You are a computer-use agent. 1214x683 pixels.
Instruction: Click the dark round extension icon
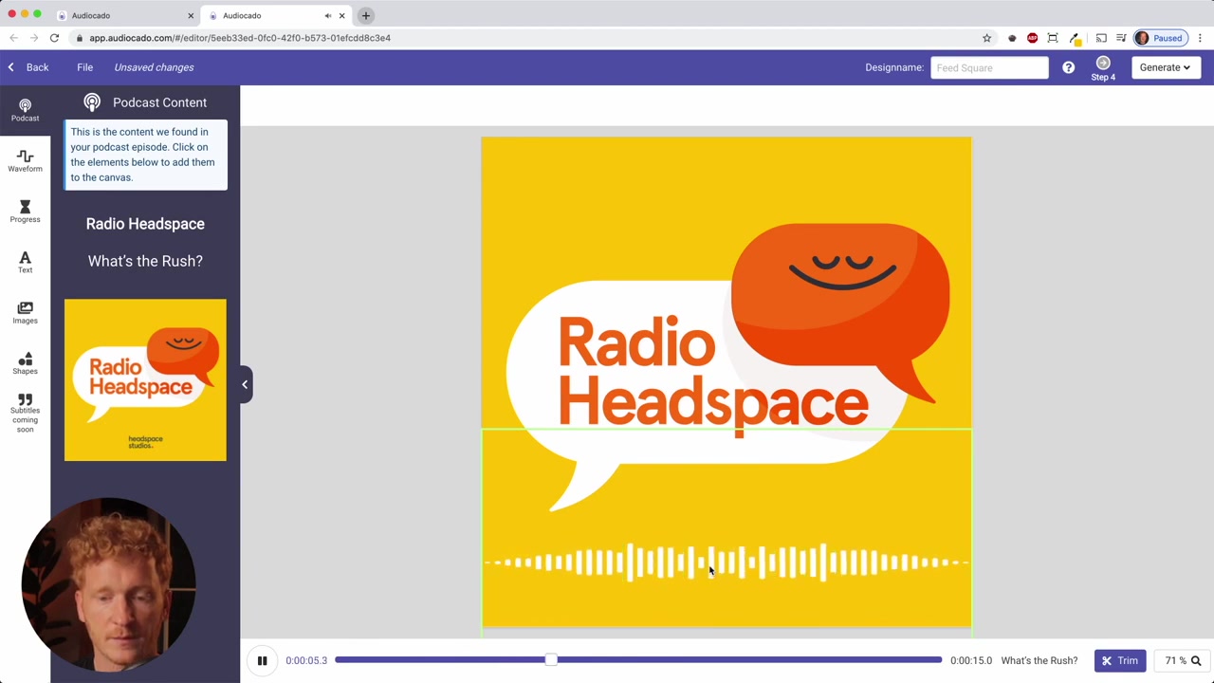click(1012, 38)
